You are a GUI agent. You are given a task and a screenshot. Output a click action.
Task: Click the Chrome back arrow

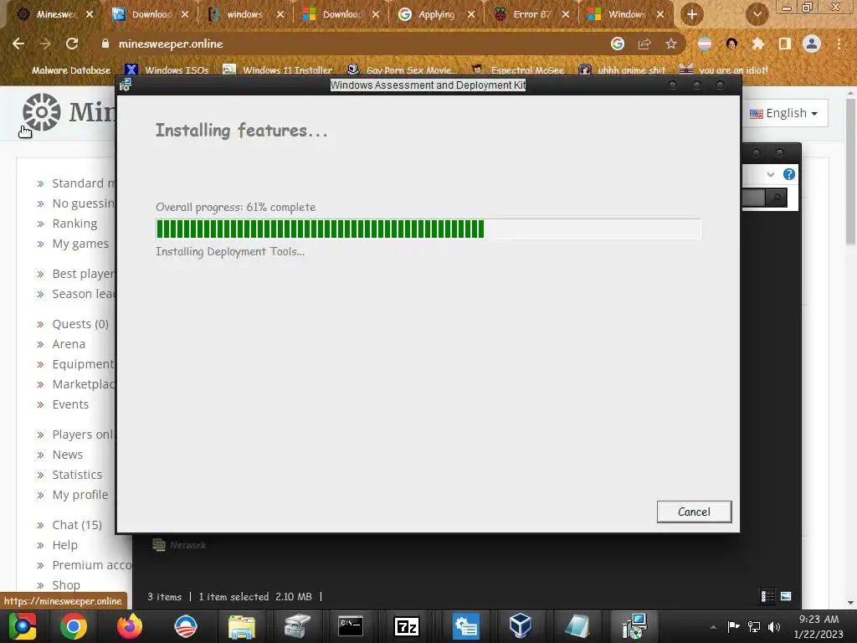coord(18,44)
